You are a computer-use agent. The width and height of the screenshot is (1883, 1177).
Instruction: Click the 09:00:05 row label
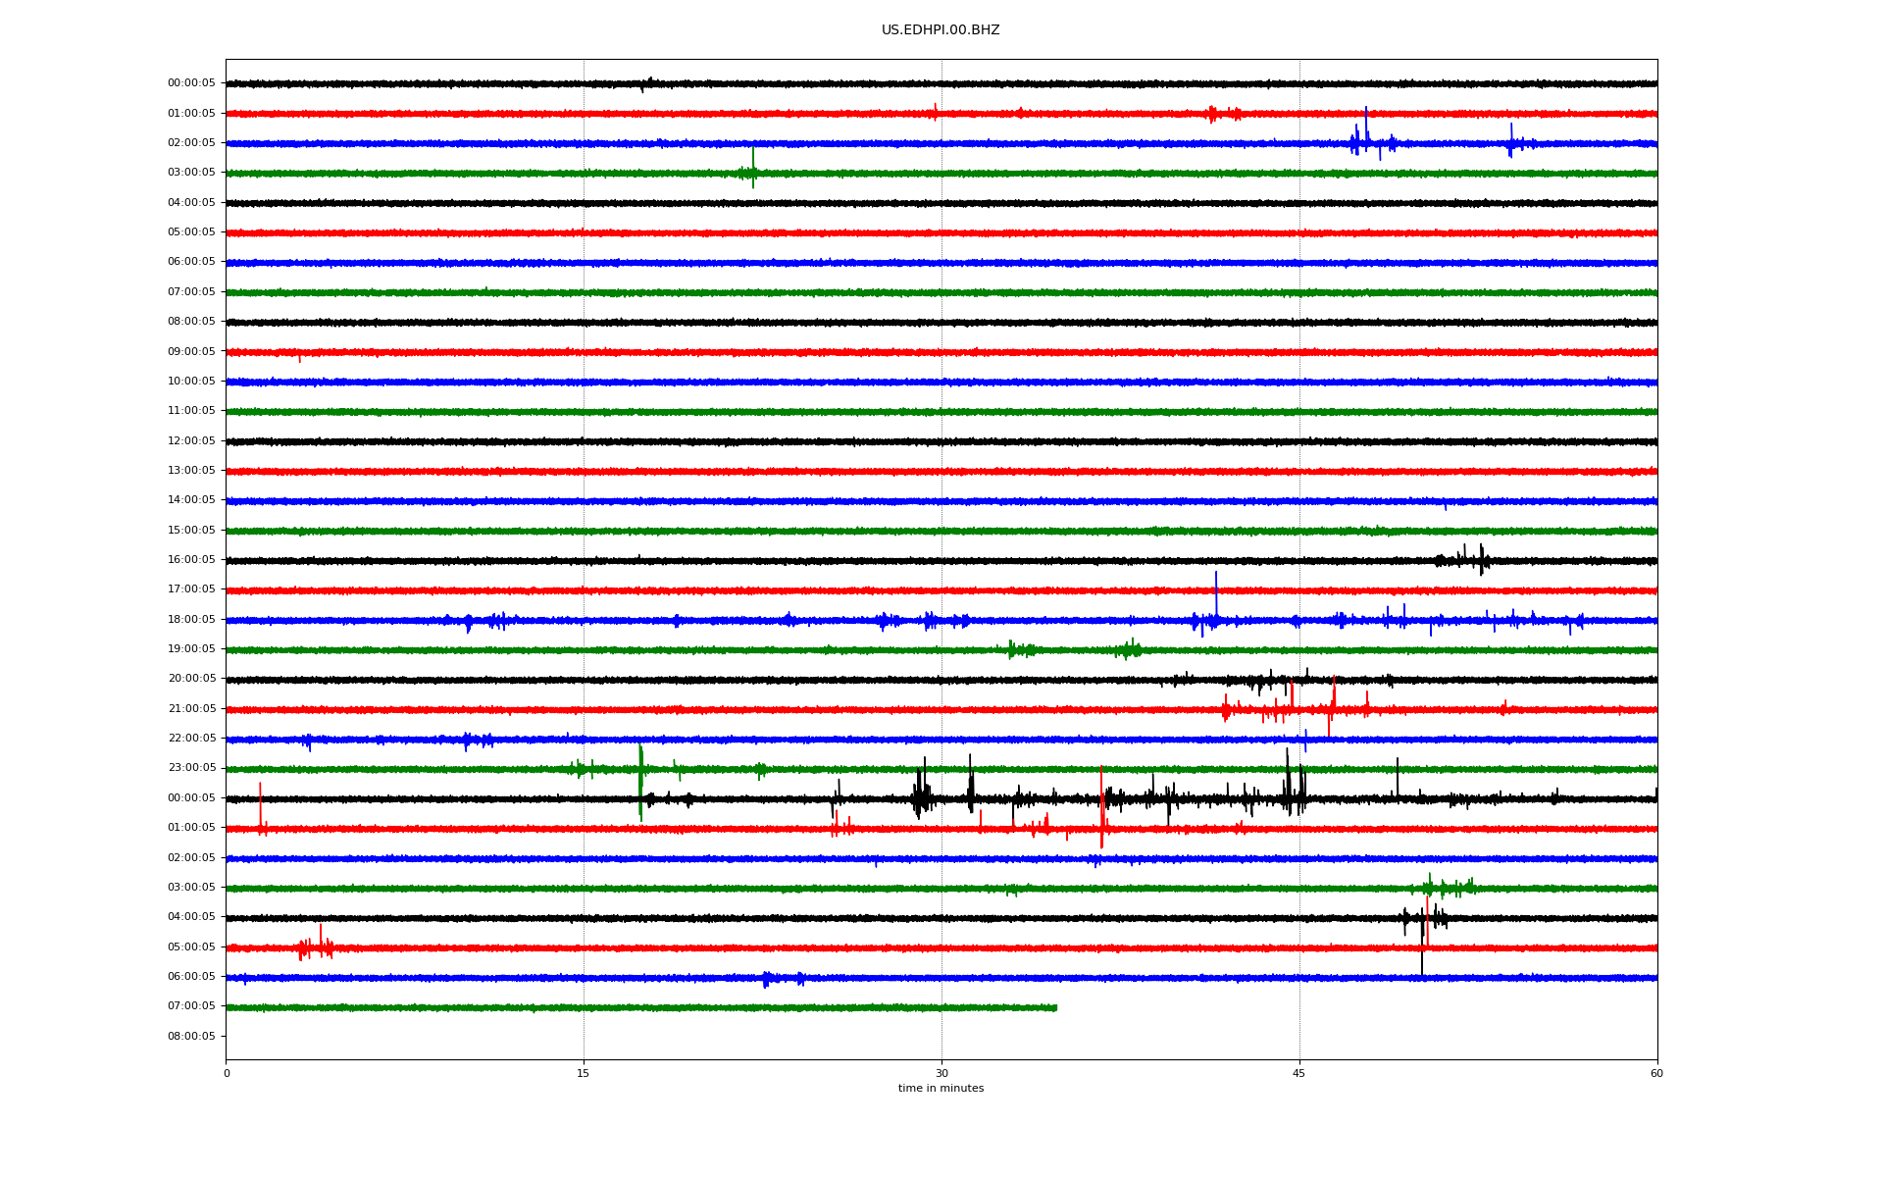coord(191,352)
